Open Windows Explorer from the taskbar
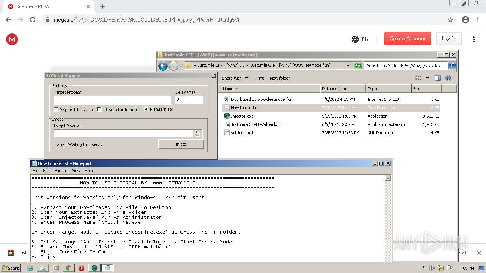Viewport: 486px width, 273px height. [43, 268]
